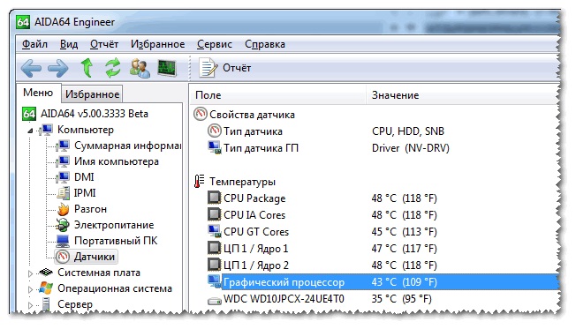Click the motherboard icon beside Системная плата
Viewport: 576px width, 329px height.
coord(46,273)
